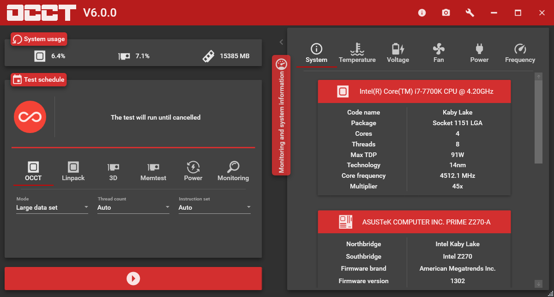The image size is (554, 297).
Task: Open the Monitoring test tab
Action: (233, 171)
